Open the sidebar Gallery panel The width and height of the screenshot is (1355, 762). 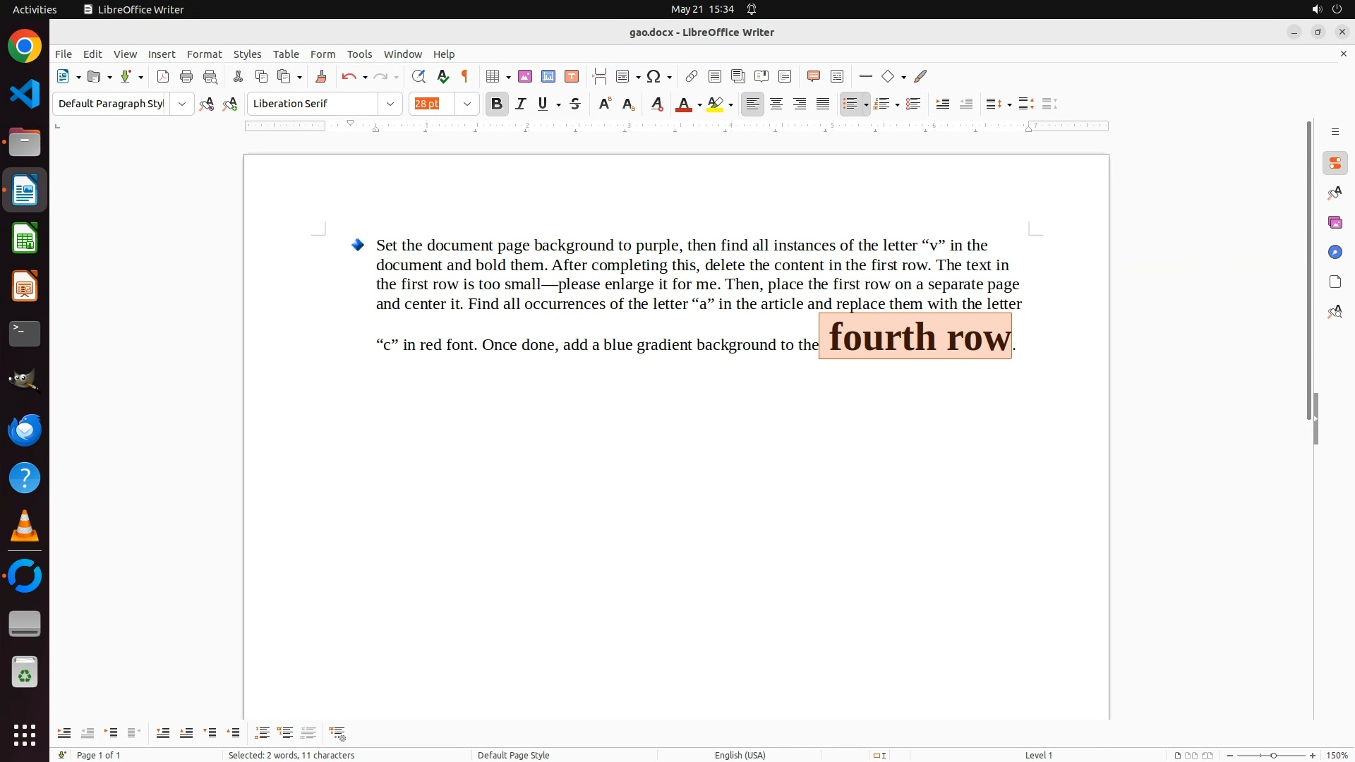1335,223
